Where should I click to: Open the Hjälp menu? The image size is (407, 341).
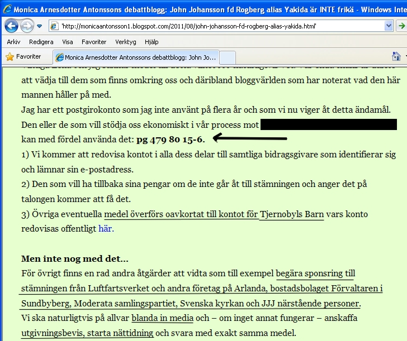pos(152,42)
